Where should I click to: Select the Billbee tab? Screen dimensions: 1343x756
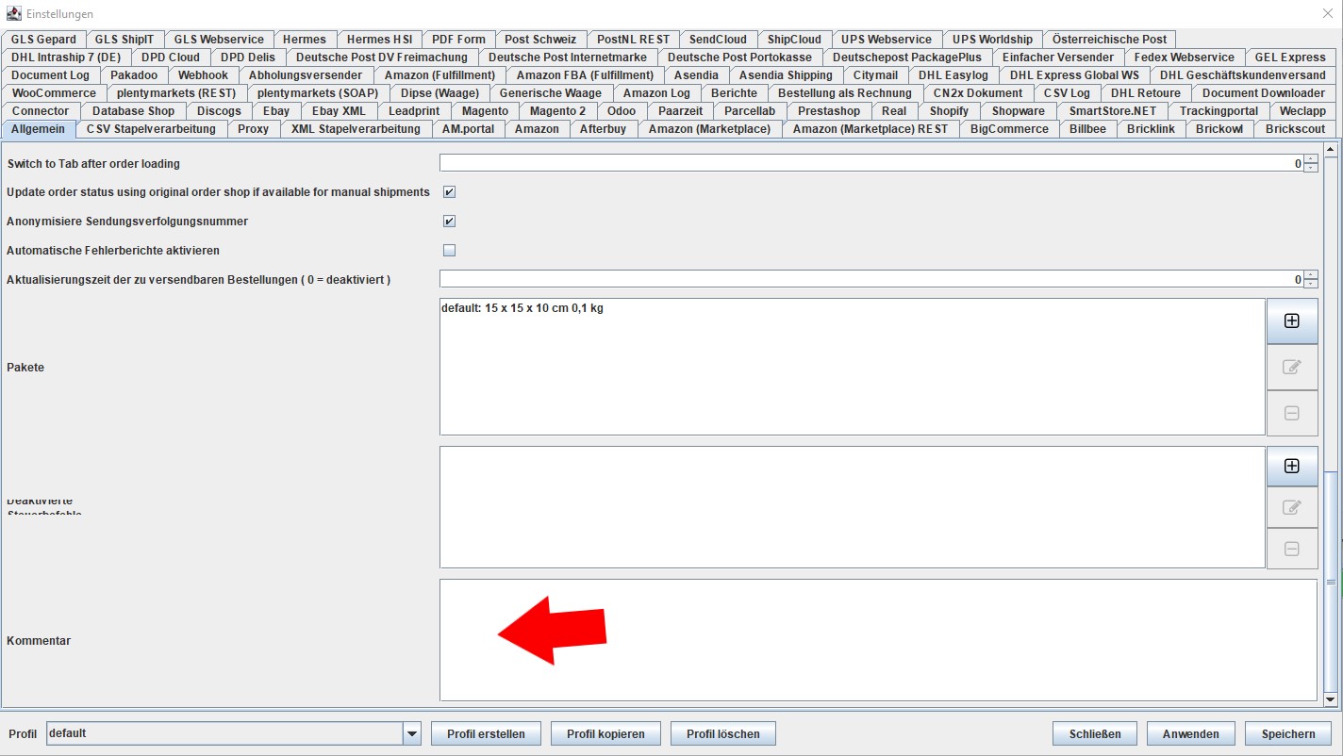coord(1087,129)
